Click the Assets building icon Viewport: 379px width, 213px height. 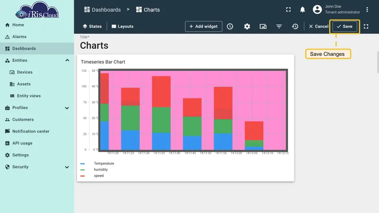[12, 84]
